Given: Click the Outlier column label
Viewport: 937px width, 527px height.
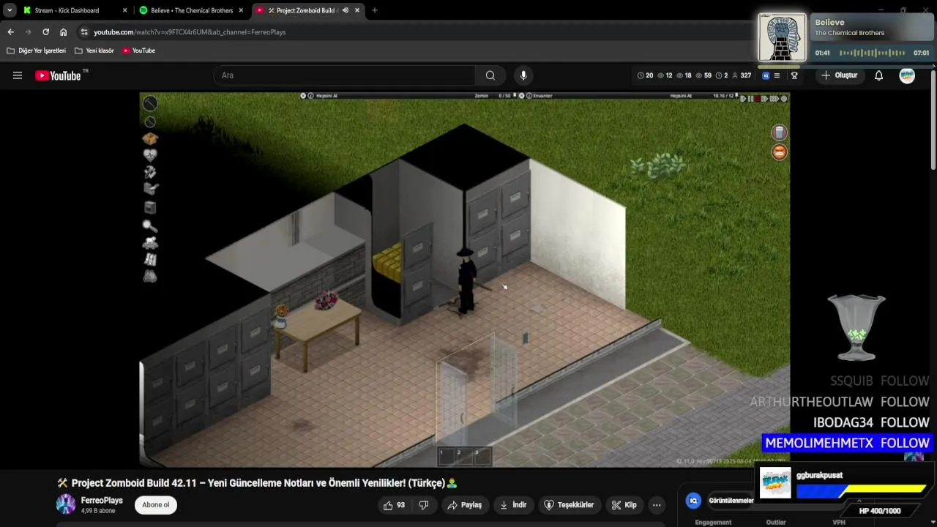Looking at the screenshot, I should [x=776, y=522].
